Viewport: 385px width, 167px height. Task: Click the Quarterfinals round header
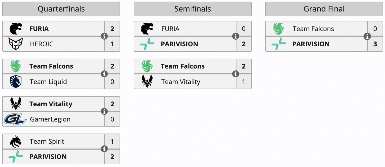click(61, 9)
